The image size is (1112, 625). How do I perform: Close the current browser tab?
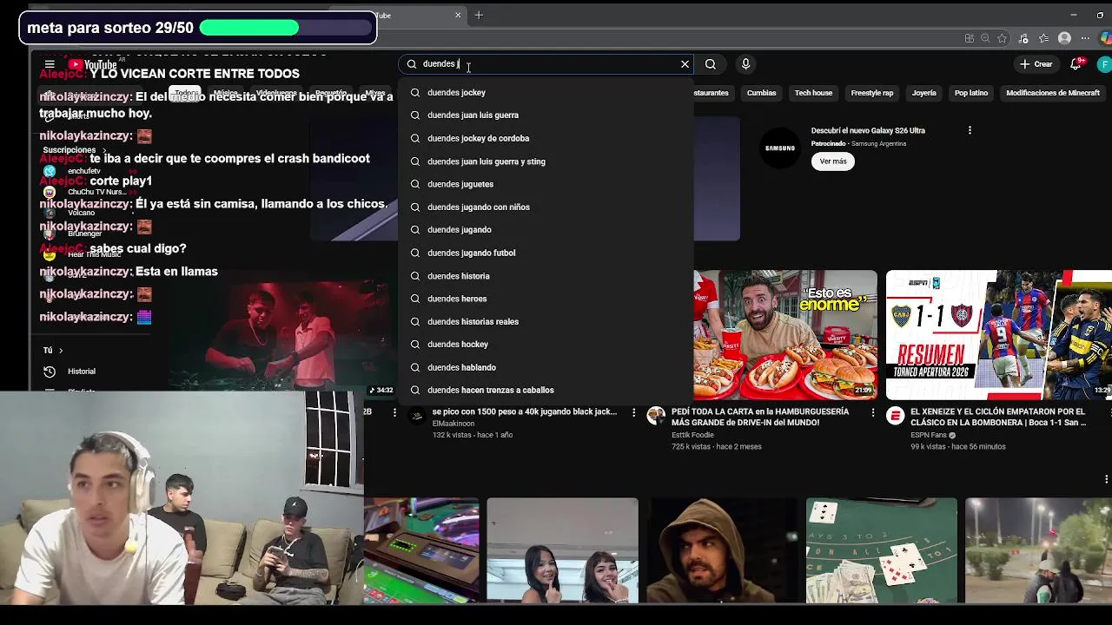point(458,15)
